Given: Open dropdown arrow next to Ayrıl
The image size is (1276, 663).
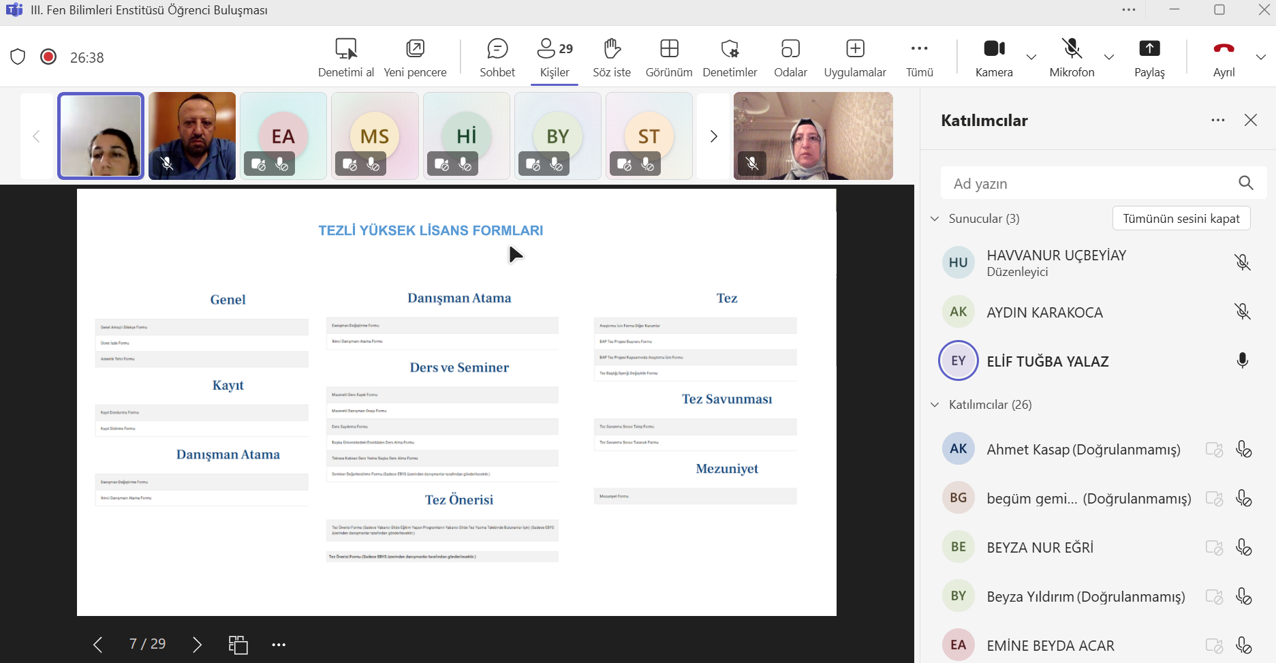Looking at the screenshot, I should click(1261, 57).
